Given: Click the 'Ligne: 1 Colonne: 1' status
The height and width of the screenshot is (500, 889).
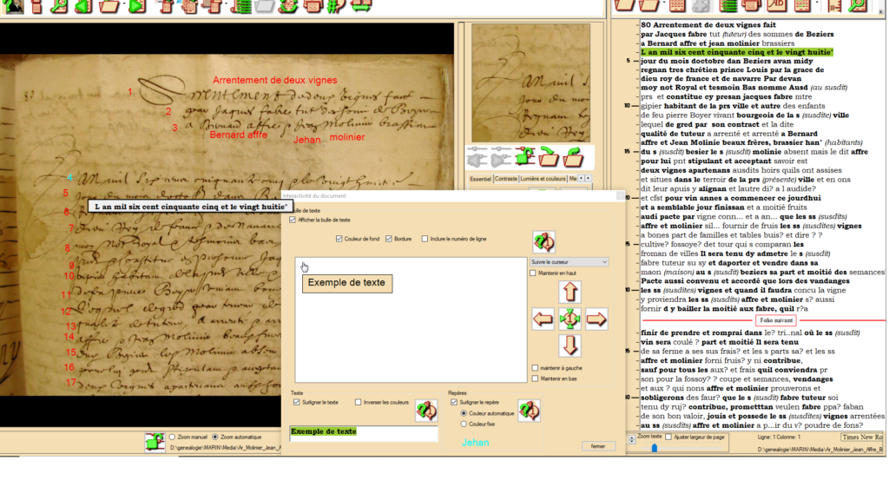Looking at the screenshot, I should [779, 437].
